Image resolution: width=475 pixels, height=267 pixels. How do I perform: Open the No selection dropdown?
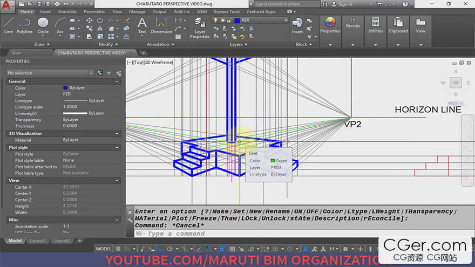[x=50, y=73]
